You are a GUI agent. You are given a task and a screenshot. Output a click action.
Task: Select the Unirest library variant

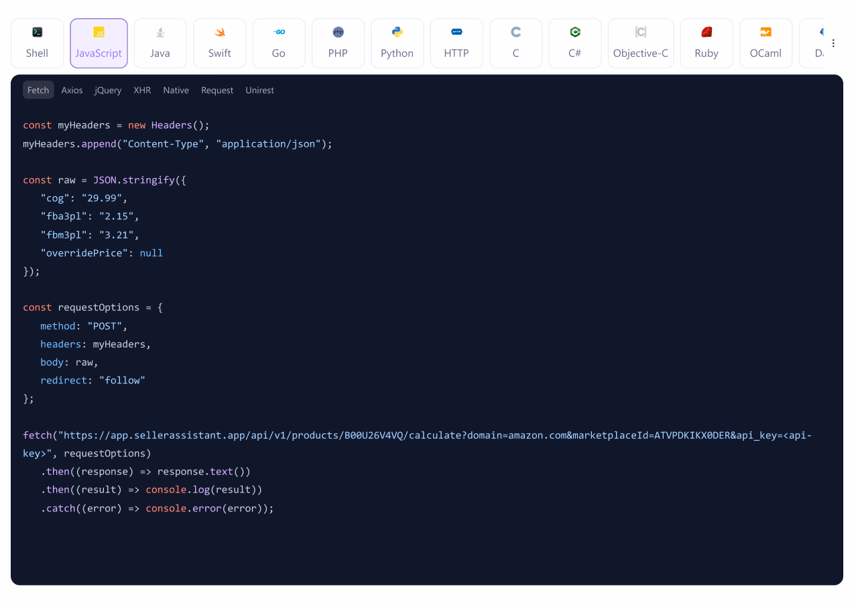(x=259, y=90)
